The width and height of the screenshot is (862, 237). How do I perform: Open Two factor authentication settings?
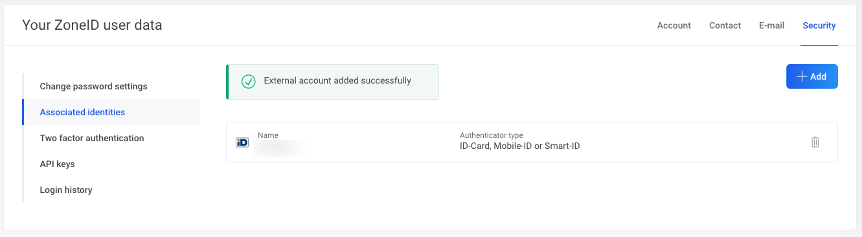pyautogui.click(x=92, y=138)
